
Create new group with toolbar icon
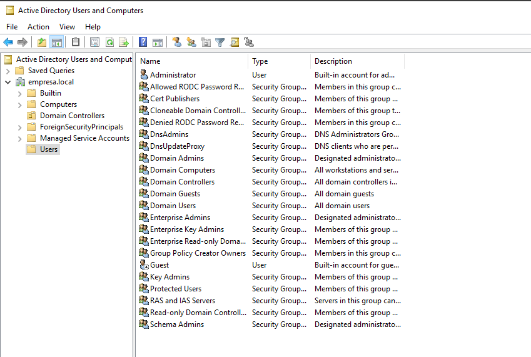(191, 43)
